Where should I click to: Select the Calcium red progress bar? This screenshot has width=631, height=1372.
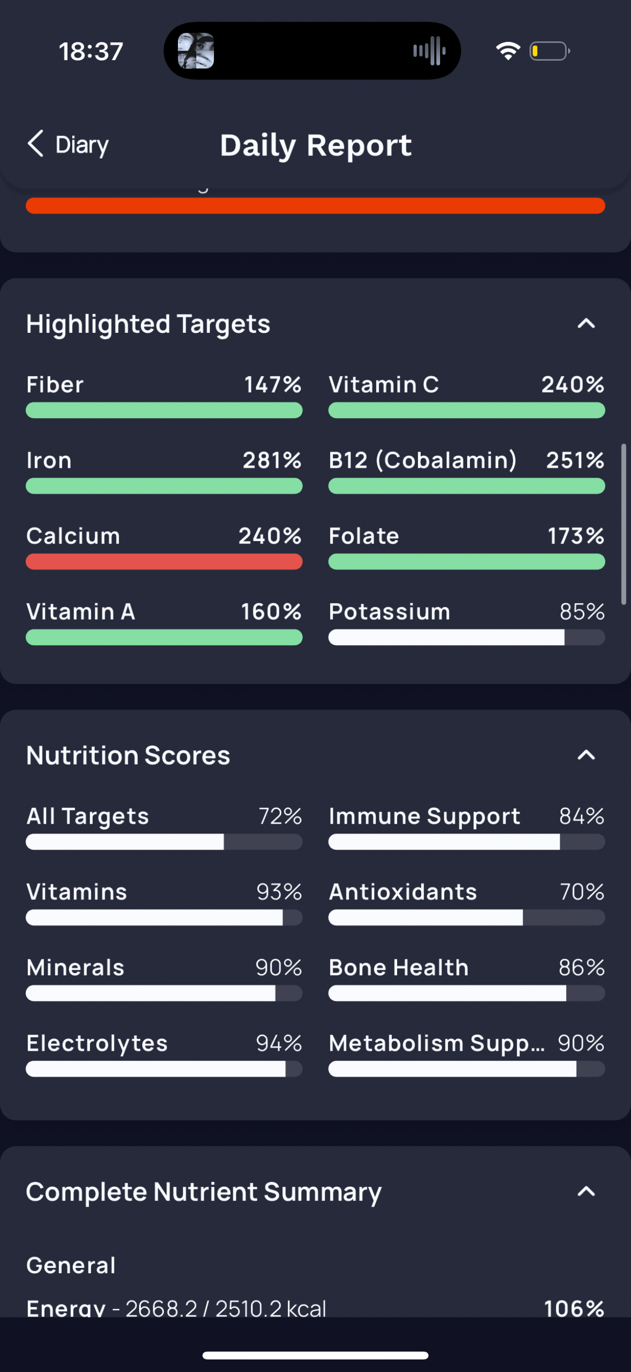[x=164, y=561]
